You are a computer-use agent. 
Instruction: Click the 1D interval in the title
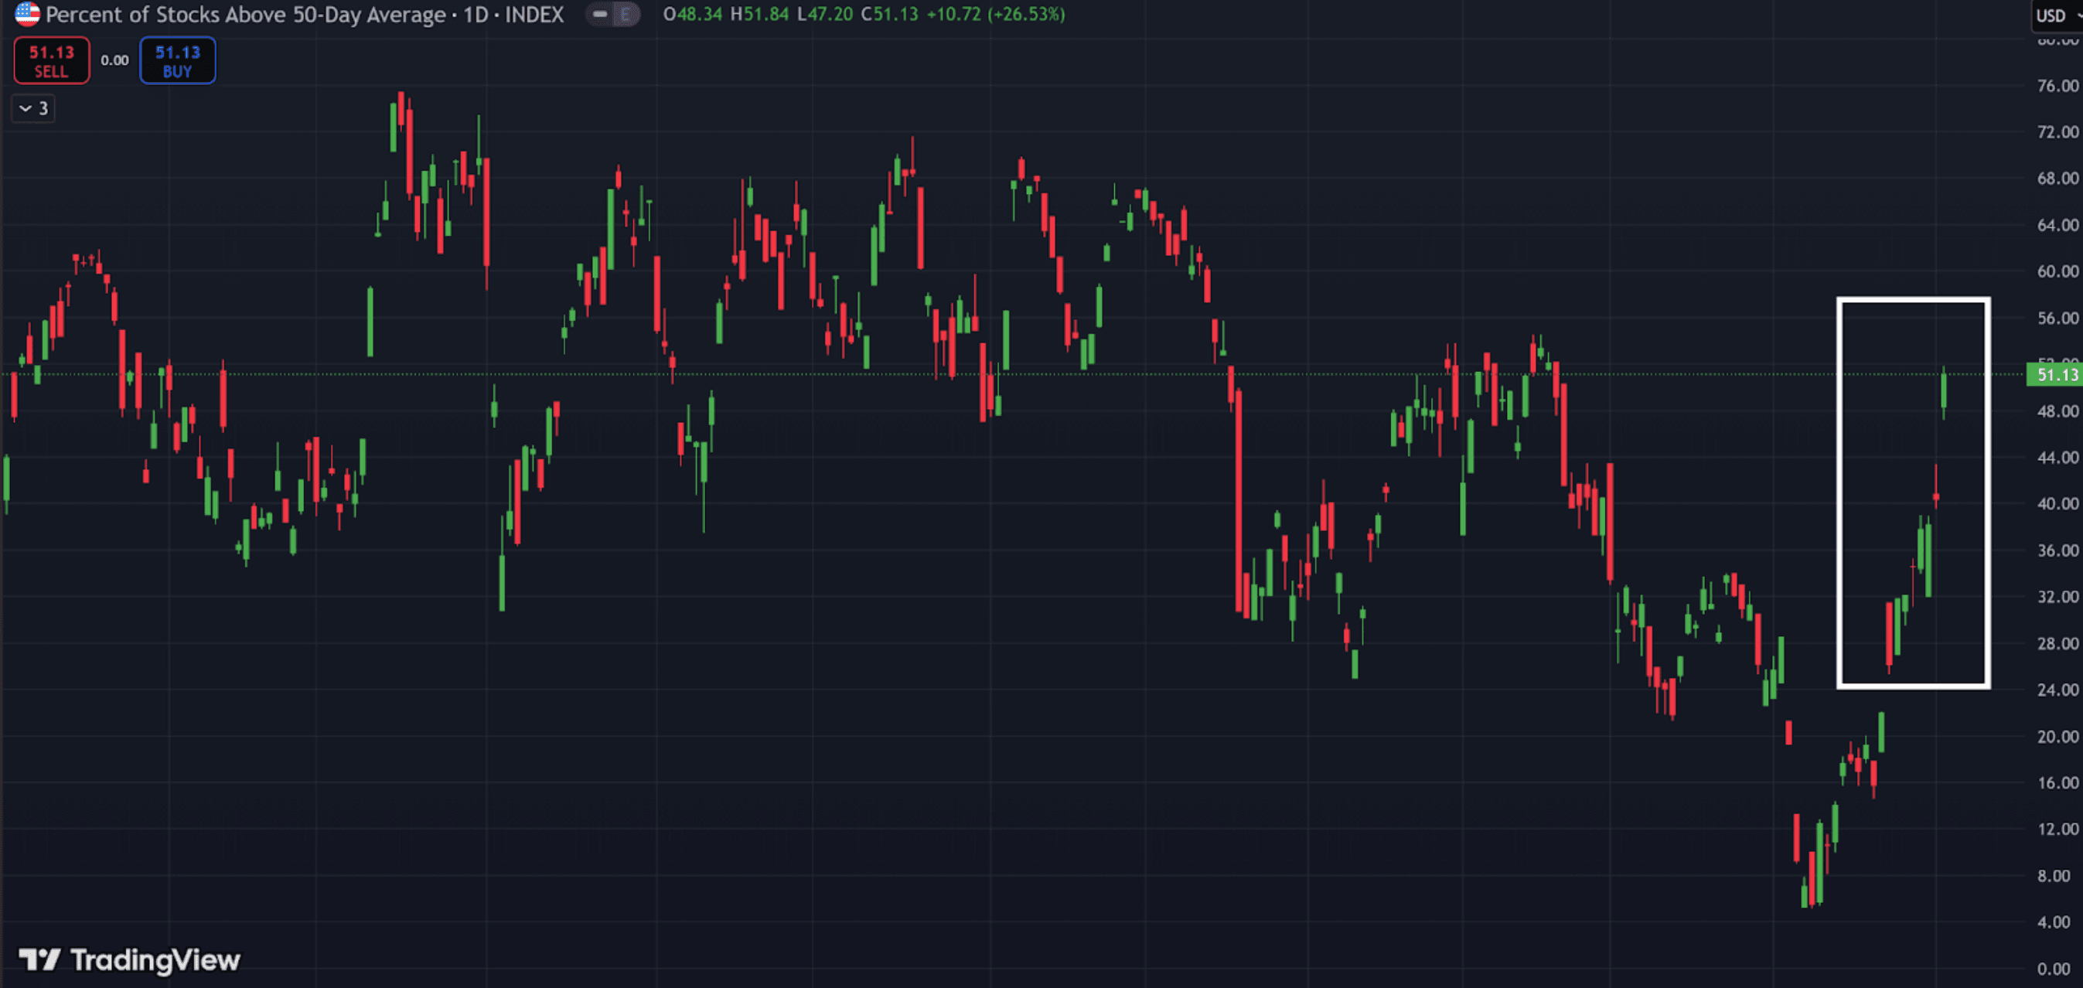click(x=475, y=15)
